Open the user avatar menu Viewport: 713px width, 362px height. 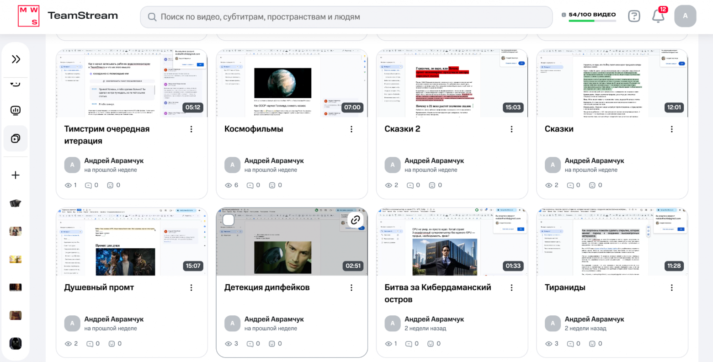coord(685,16)
